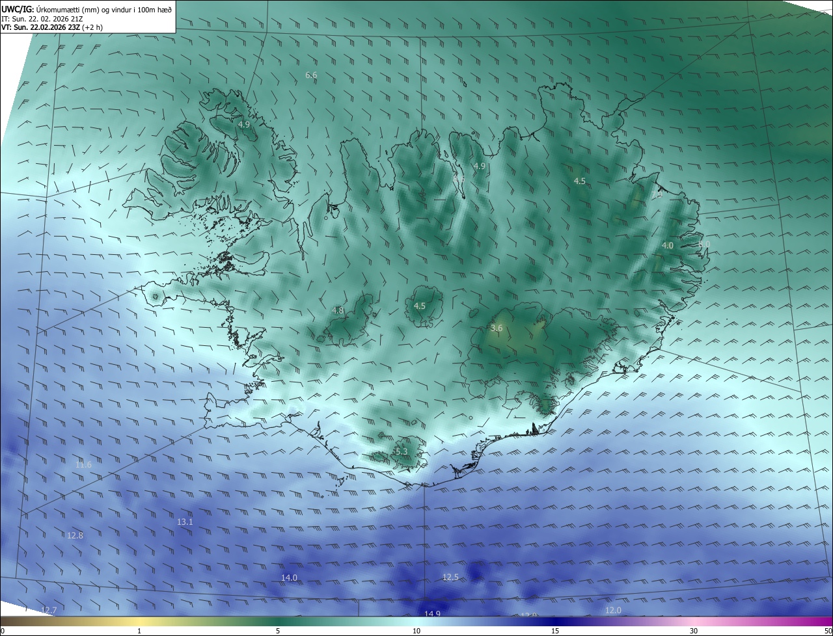Click the 5.3 value on Mýrdalsjökull glacier
Viewport: 833px width, 636px height.
coord(401,451)
